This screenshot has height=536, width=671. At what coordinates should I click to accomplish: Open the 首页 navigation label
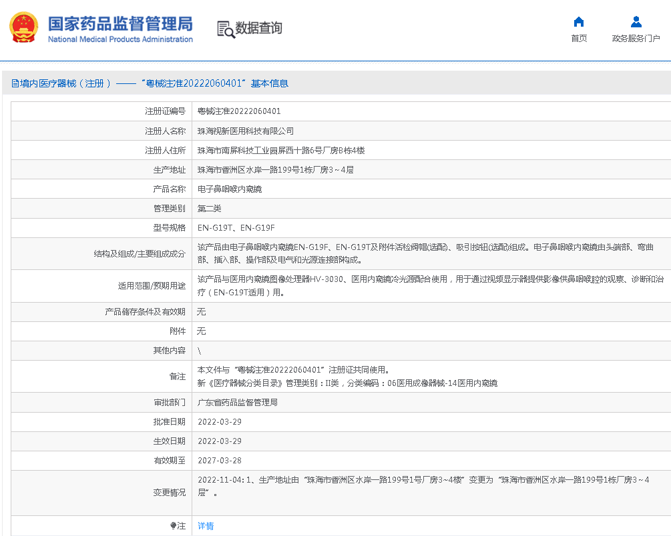(x=579, y=39)
